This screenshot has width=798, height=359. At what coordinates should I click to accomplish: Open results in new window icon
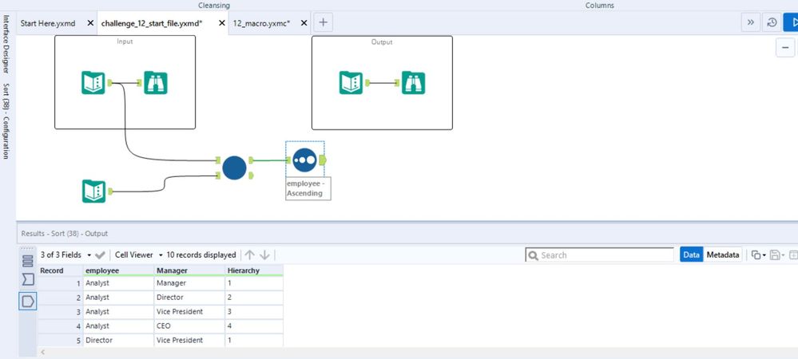[793, 254]
